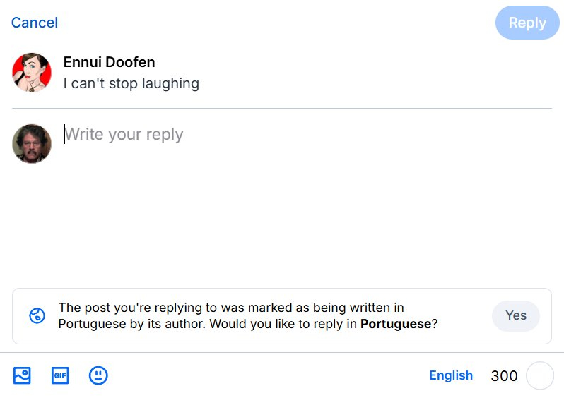Focus the "Write your reply" text field
Viewport: 564px width, 398px height.
(x=212, y=134)
